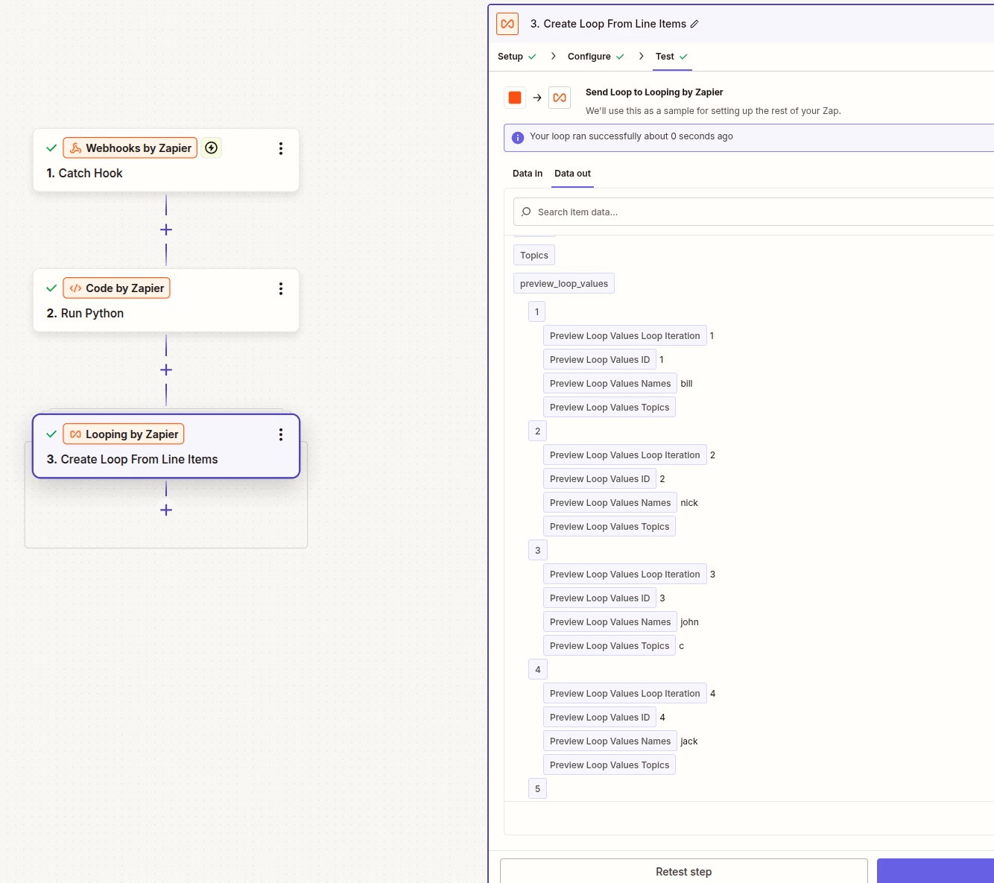Open the Data in tab
Screen dimensions: 994x883
(528, 174)
